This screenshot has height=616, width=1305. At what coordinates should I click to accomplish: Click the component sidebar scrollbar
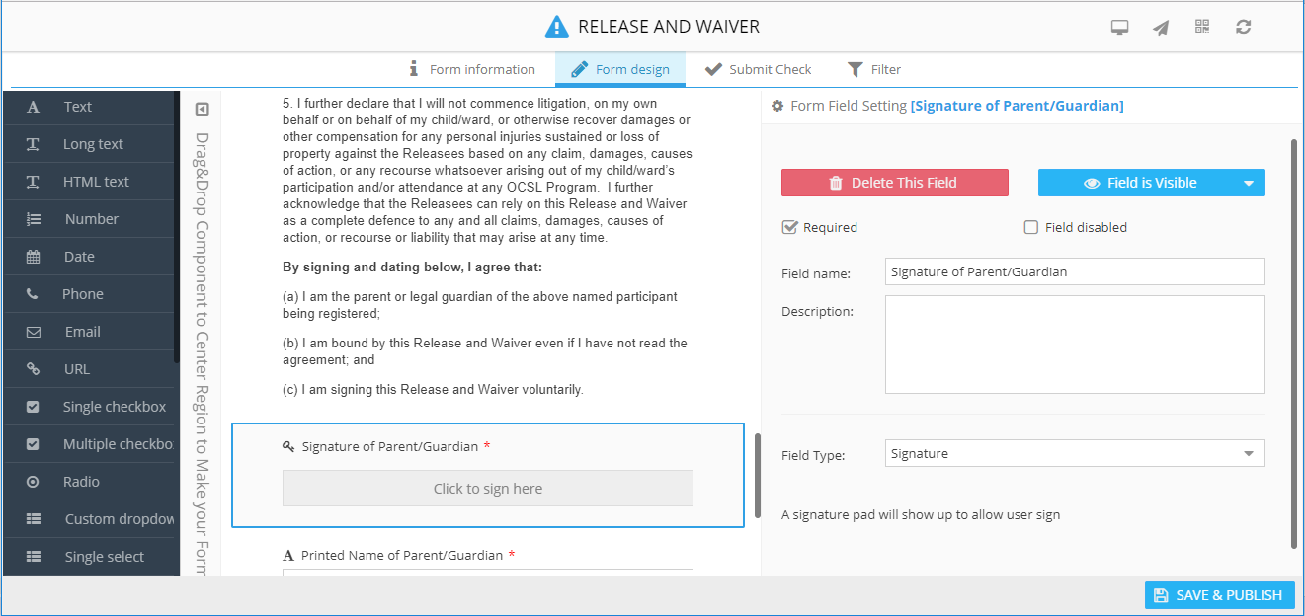coord(177,227)
